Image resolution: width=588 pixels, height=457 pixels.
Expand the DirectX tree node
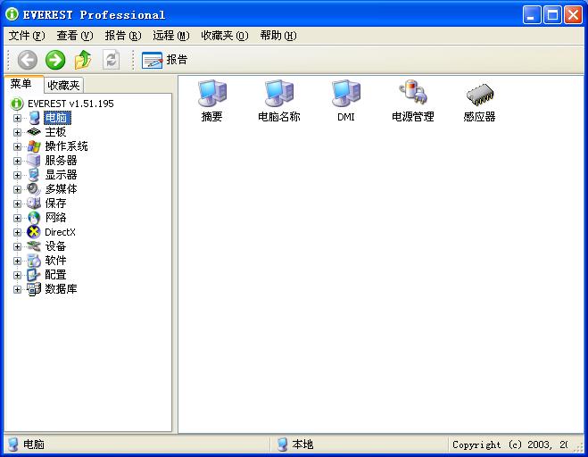(17, 232)
